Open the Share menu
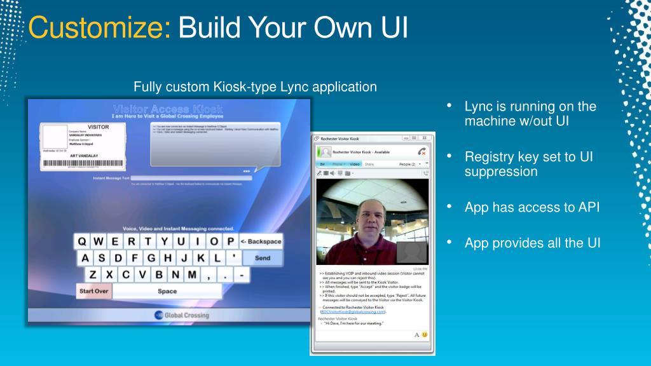Image resolution: width=651 pixels, height=366 pixels. point(369,165)
